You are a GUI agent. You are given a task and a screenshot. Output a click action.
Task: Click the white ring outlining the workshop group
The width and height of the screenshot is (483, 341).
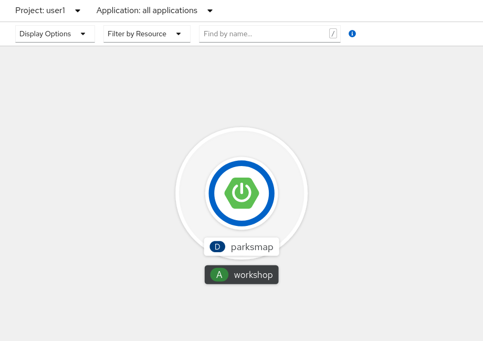[x=177, y=193]
